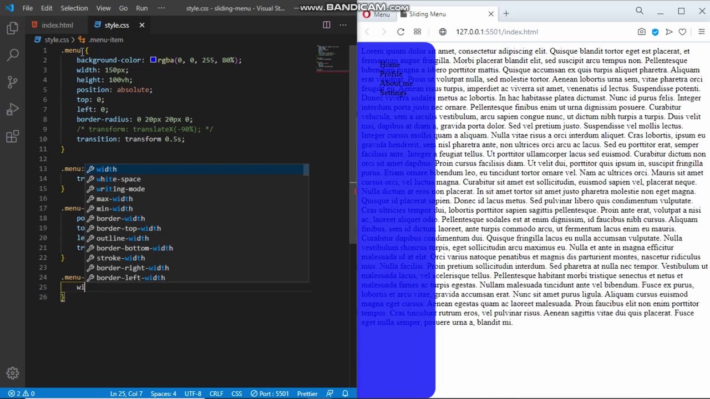Open the Opera speed dial grid icon
Image resolution: width=710 pixels, height=399 pixels.
418,32
